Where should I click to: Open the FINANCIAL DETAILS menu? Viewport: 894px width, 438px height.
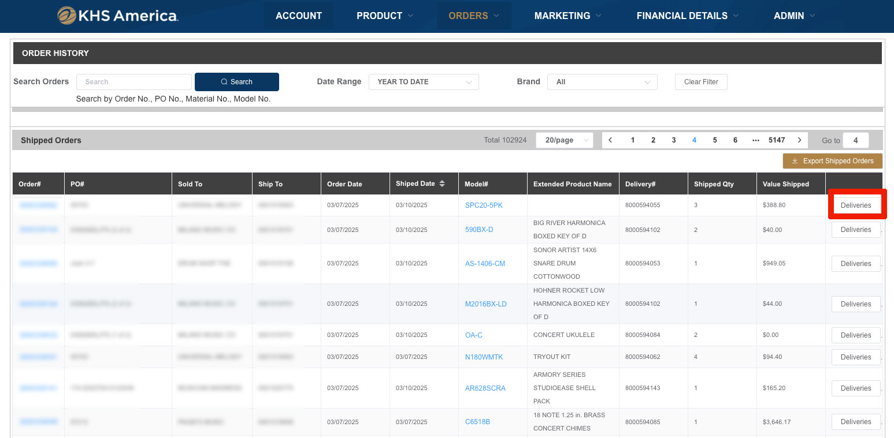coord(687,16)
